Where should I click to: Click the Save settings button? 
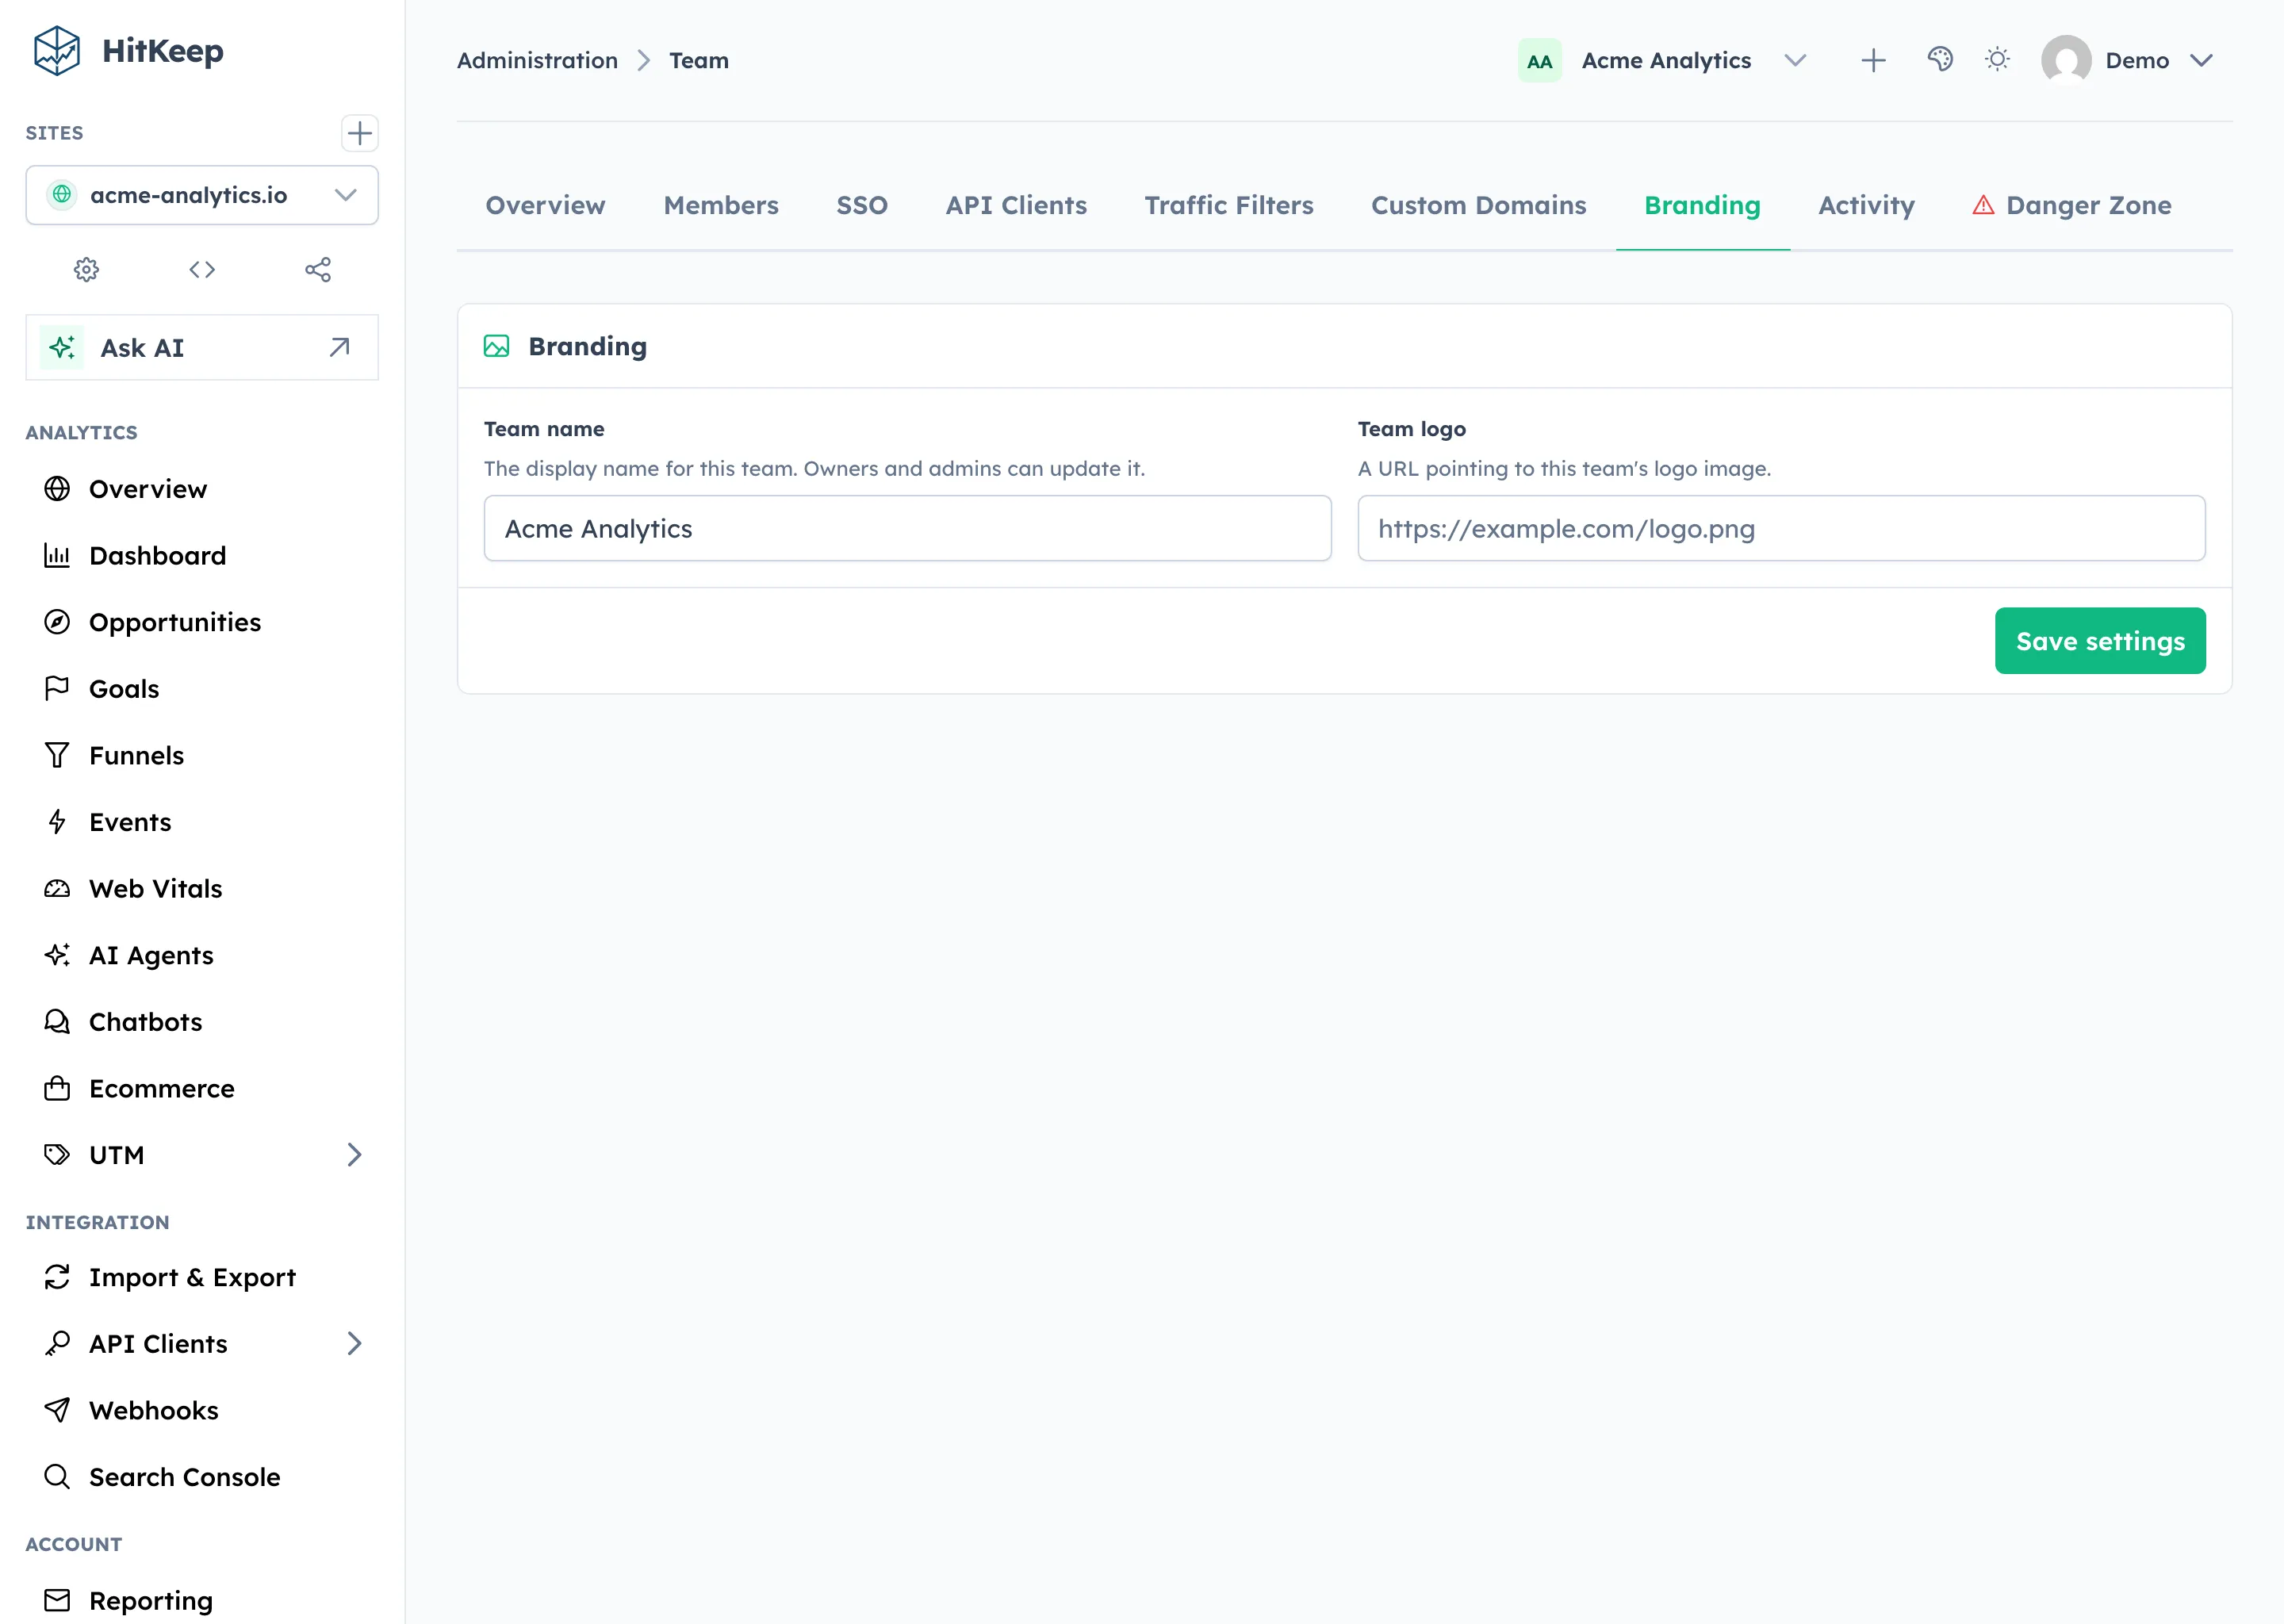pyautogui.click(x=2100, y=641)
